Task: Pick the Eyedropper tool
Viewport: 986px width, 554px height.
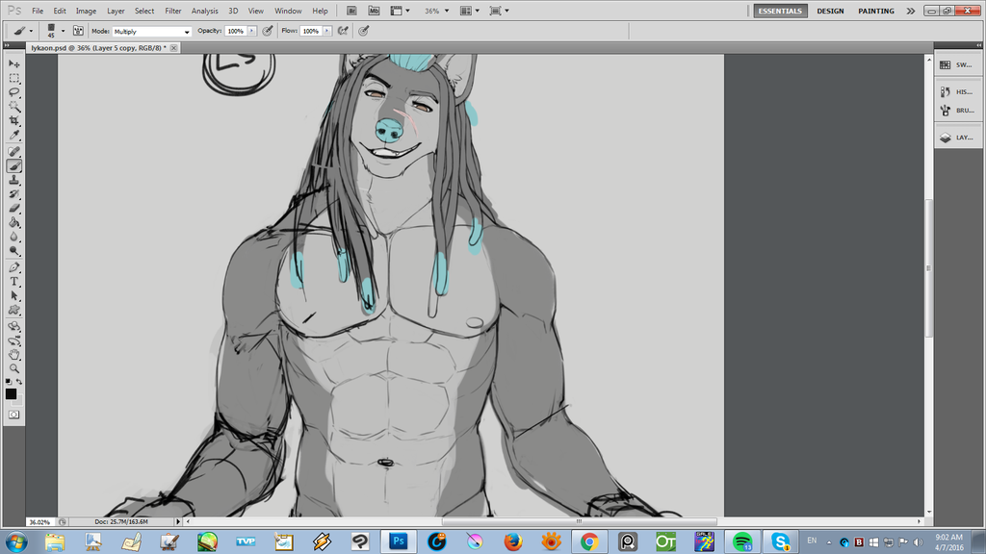Action: tap(14, 136)
